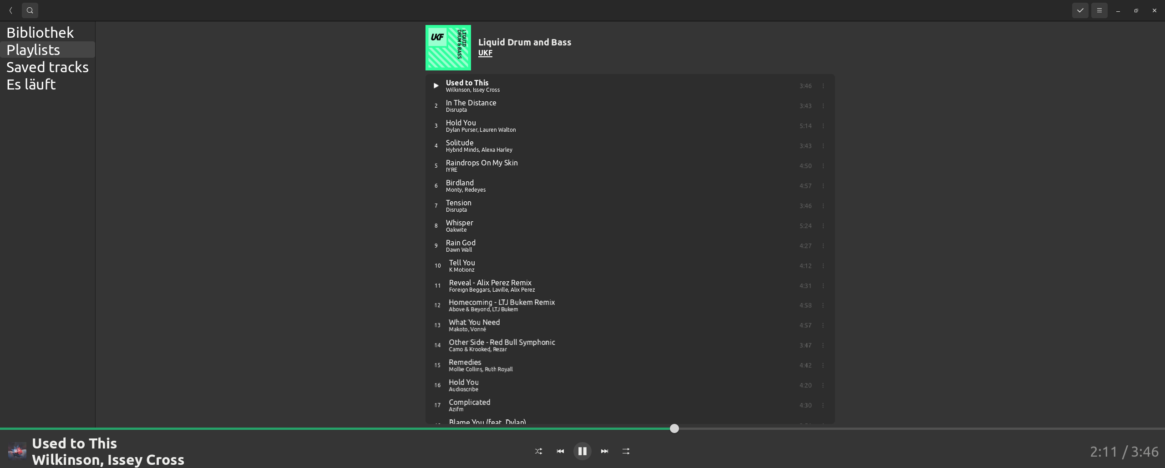Click the play indicator on Used to This
Image resolution: width=1165 pixels, height=468 pixels.
[x=436, y=86]
